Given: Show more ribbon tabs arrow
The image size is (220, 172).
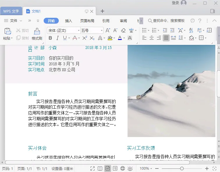Looking at the screenshot, I should click(x=141, y=21).
